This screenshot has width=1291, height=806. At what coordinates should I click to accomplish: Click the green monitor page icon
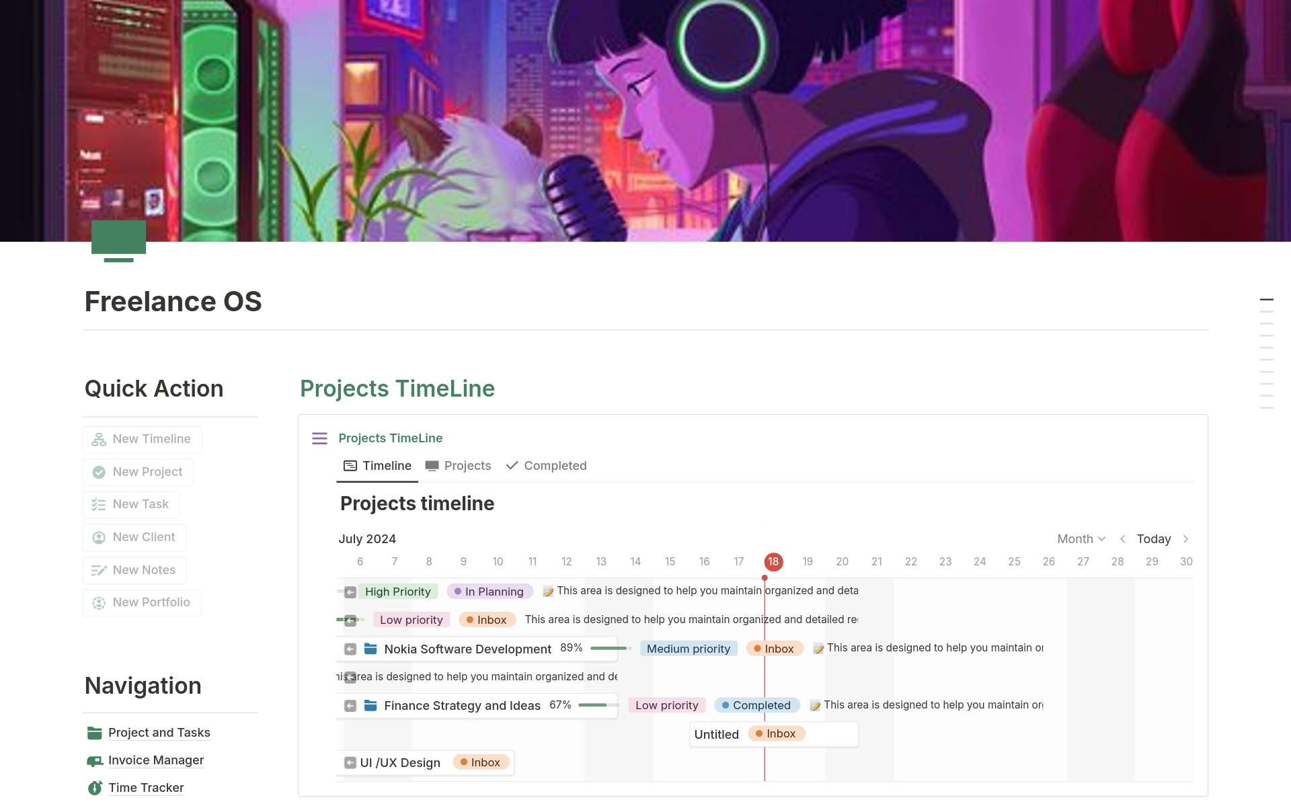click(118, 240)
